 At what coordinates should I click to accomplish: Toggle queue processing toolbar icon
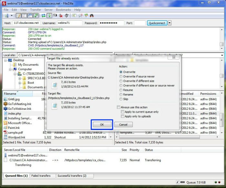[x=49, y=15]
